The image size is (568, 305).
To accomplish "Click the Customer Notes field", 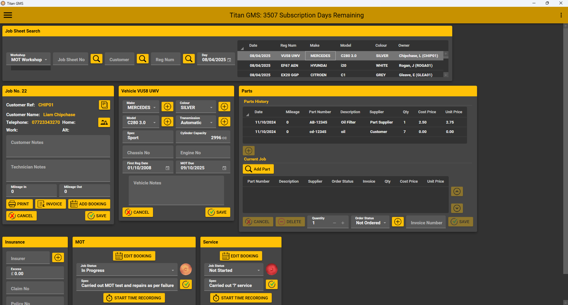I will tap(58, 146).
